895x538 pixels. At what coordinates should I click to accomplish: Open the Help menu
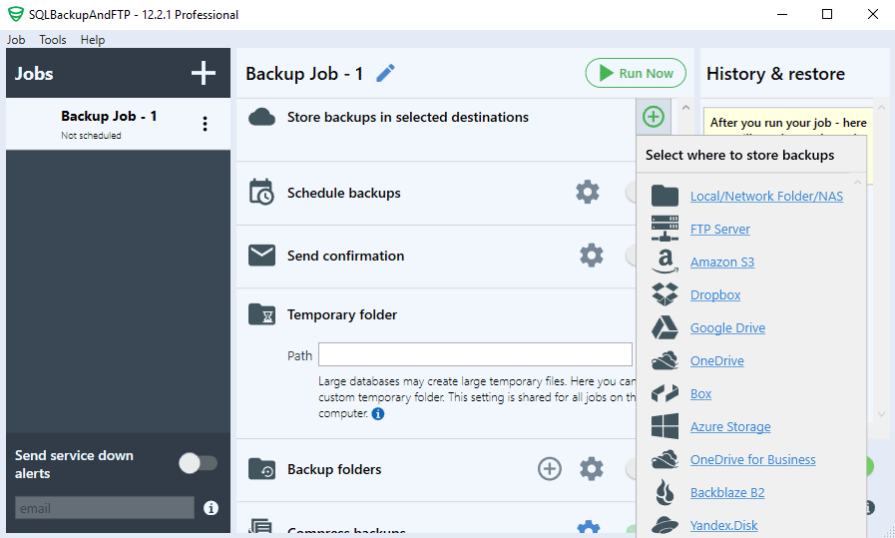[93, 39]
